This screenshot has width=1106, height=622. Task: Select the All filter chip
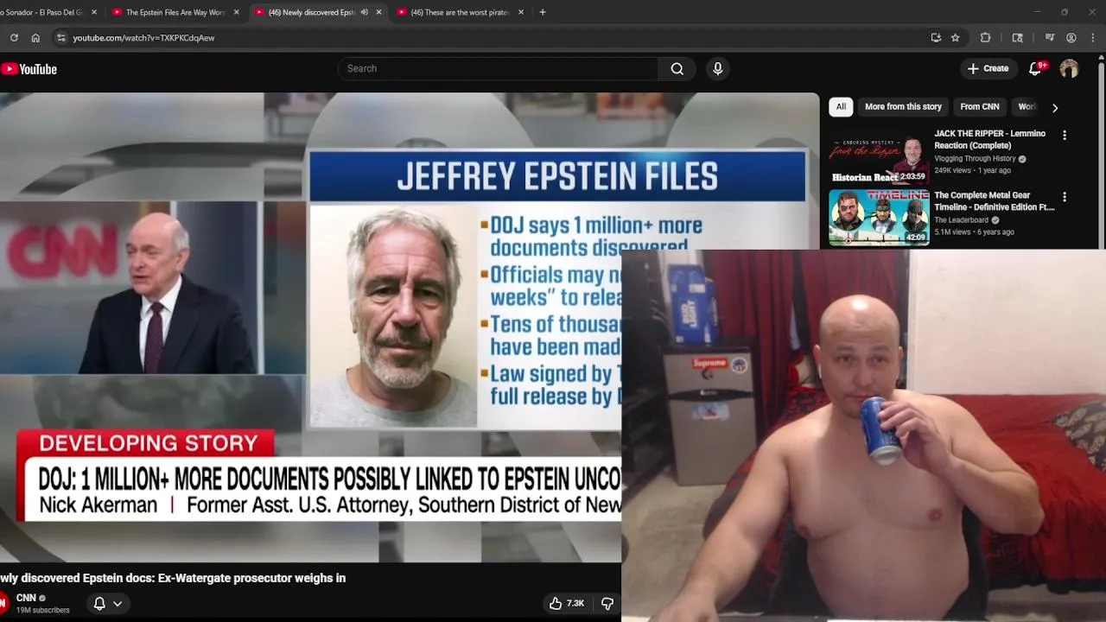click(841, 106)
